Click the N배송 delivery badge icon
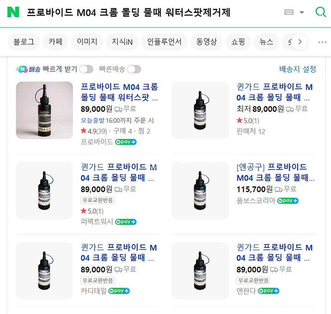Image resolution: width=331 pixels, height=314 pixels. click(x=28, y=69)
